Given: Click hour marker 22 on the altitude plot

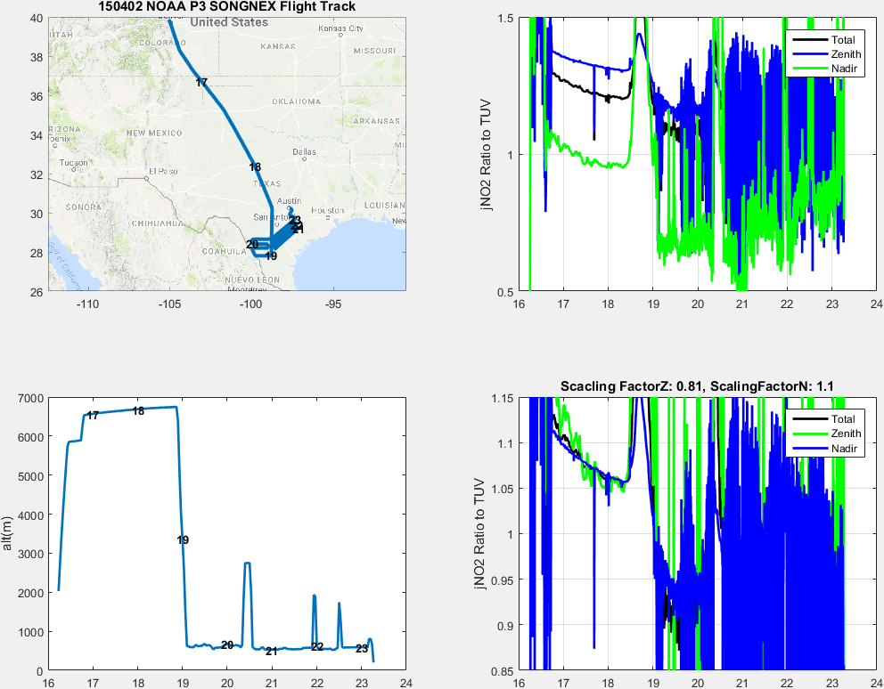Looking at the screenshot, I should pos(317,647).
